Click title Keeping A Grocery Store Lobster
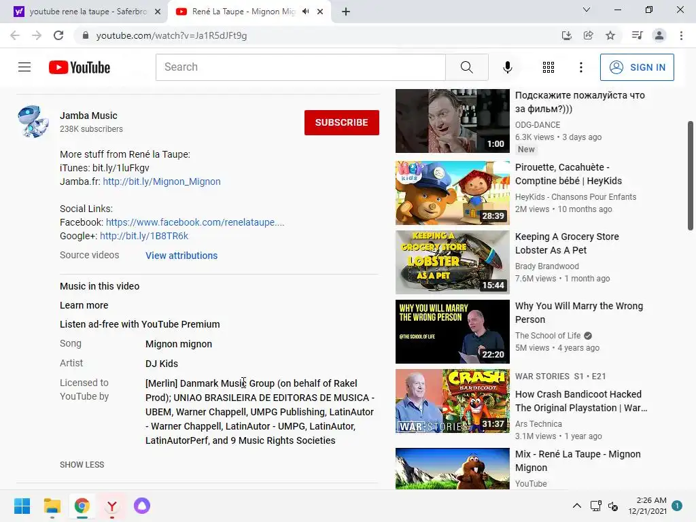The image size is (696, 522). tap(567, 243)
